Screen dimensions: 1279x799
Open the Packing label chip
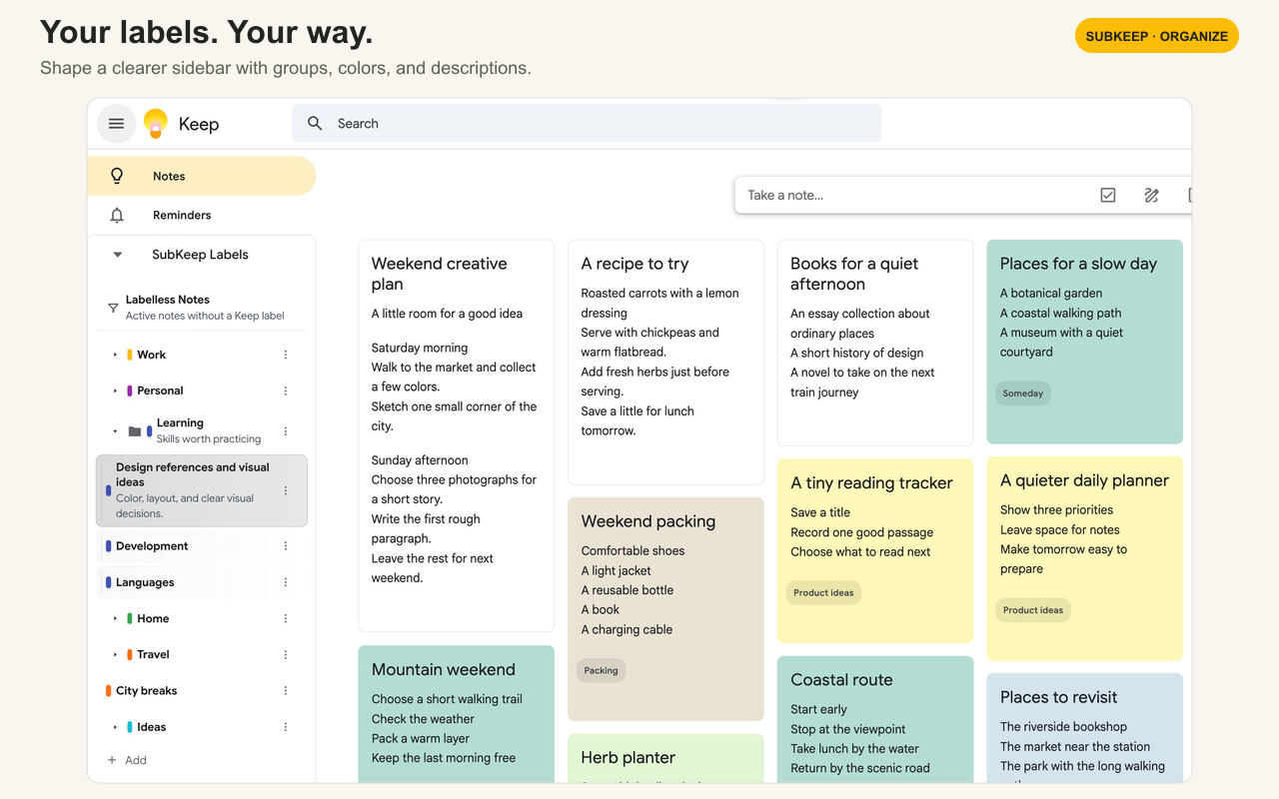tap(601, 670)
